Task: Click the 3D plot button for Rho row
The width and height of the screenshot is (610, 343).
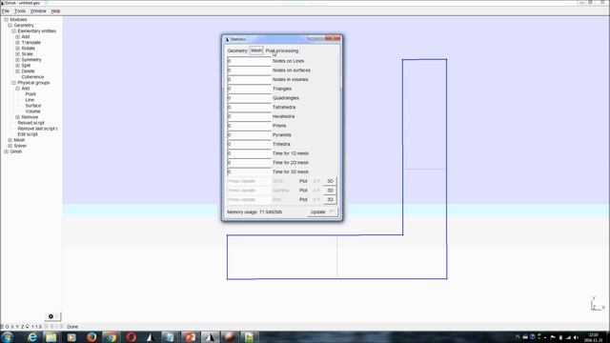Action: click(x=330, y=199)
